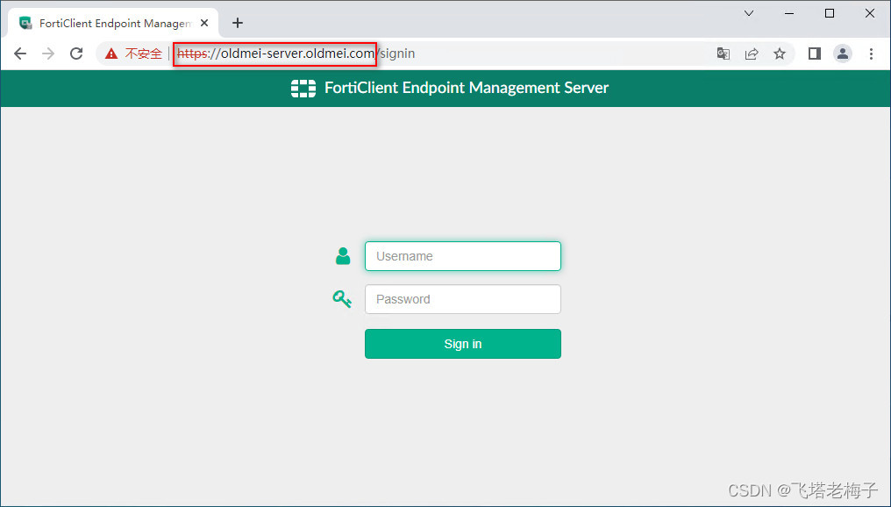This screenshot has height=507, width=891.
Task: Bookmark this page with the star icon
Action: coord(780,54)
